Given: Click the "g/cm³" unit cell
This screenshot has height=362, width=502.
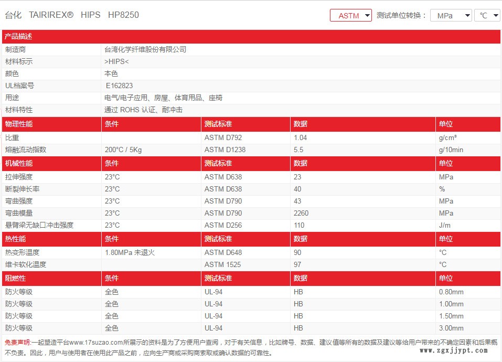Looking at the screenshot, I should click(x=447, y=137).
